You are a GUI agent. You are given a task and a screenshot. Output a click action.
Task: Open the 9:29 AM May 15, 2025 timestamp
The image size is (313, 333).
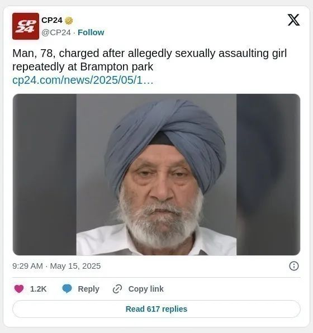56,266
